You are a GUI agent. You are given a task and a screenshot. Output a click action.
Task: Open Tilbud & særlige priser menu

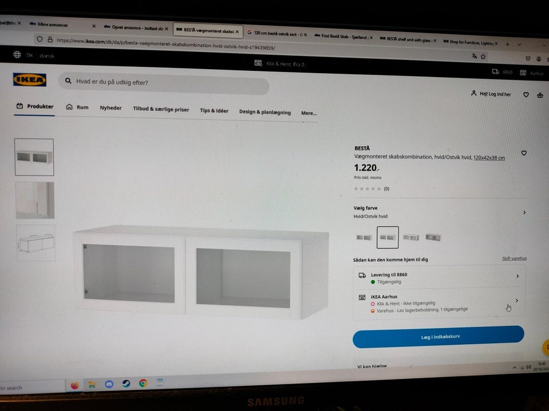coord(161,109)
